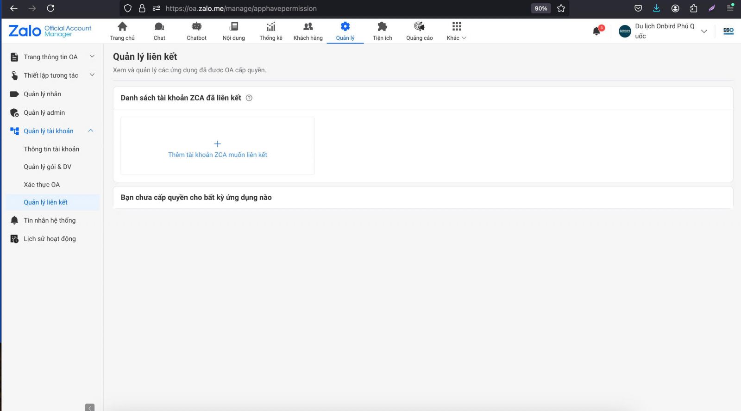This screenshot has height=411, width=741.
Task: Open Quản lý gói & DV
Action: point(48,167)
